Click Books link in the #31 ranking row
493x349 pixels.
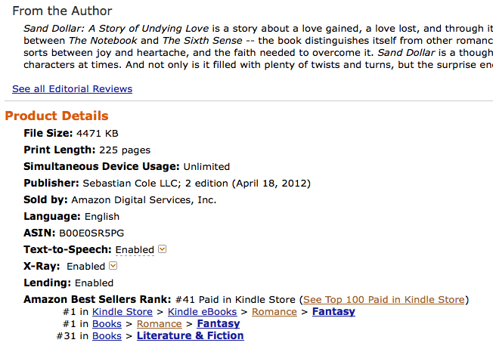pos(107,336)
